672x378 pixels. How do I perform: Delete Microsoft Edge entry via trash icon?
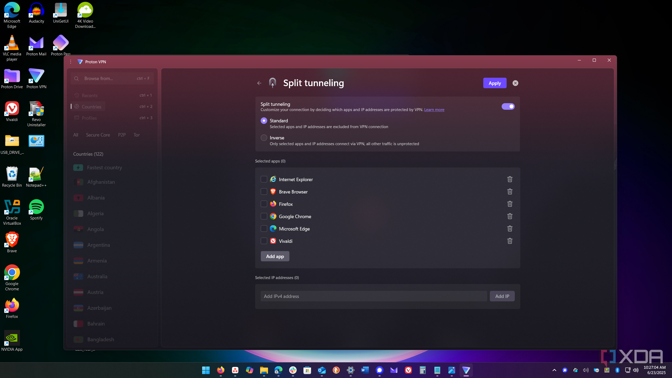click(510, 229)
